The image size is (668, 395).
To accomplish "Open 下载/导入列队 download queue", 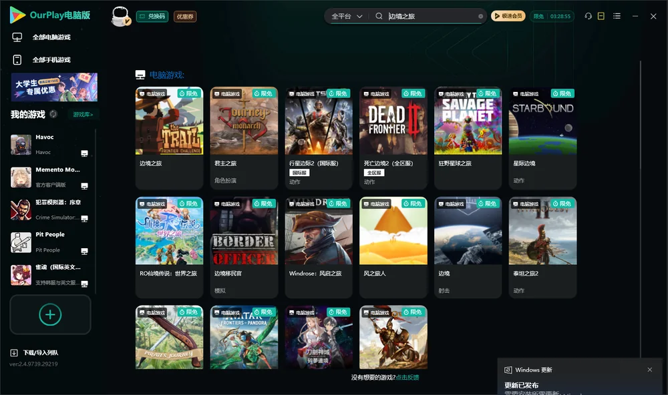I will tap(35, 352).
